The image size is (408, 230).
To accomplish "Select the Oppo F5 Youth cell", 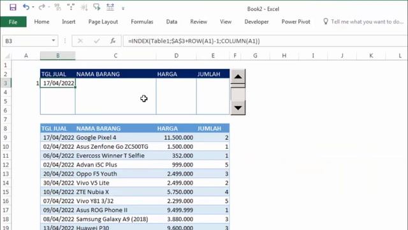I will 115,174.
